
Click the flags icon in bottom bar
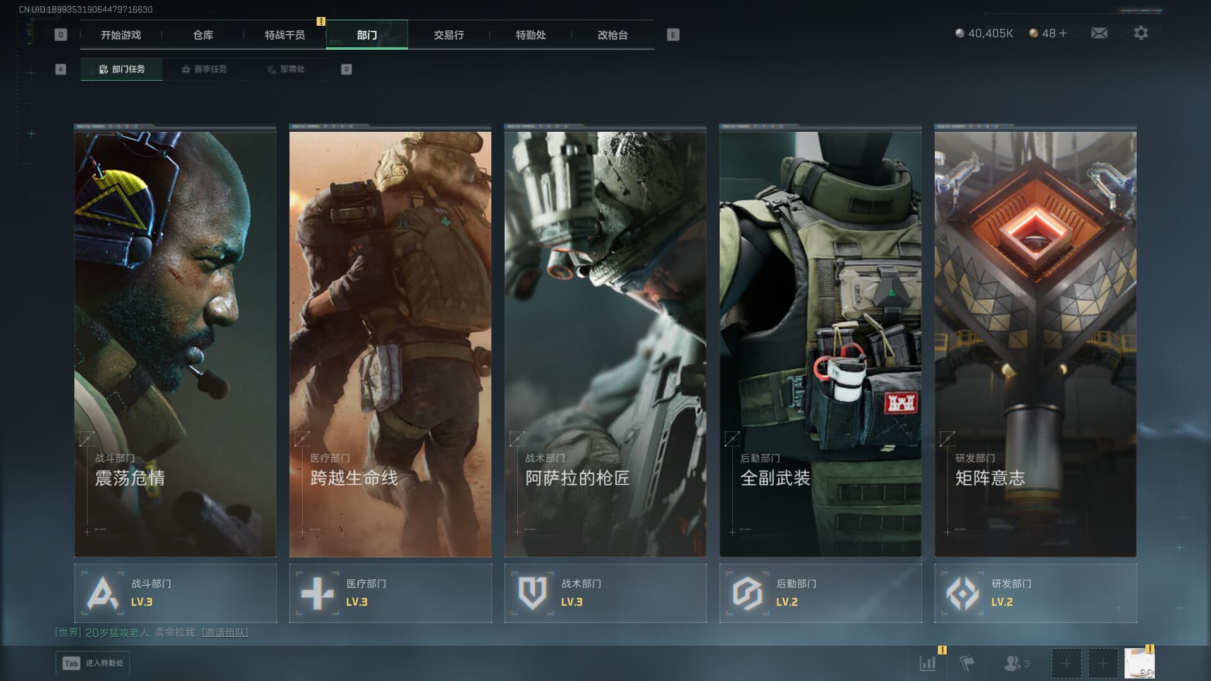pyautogui.click(x=966, y=663)
